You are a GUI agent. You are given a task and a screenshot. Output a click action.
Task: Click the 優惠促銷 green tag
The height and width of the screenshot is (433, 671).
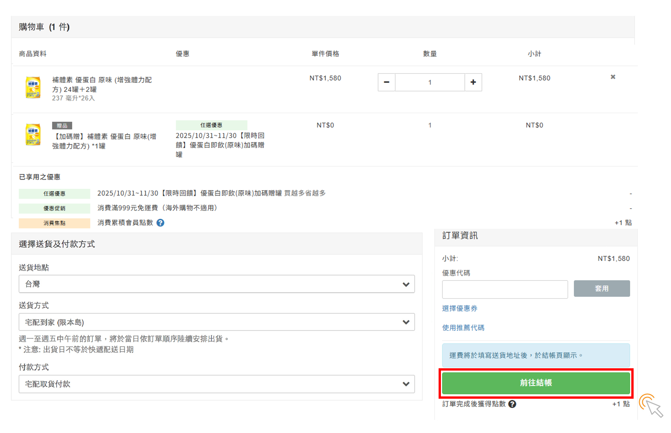[54, 208]
